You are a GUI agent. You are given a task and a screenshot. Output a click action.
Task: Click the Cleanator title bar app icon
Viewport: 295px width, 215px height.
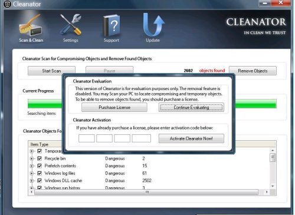click(8, 4)
